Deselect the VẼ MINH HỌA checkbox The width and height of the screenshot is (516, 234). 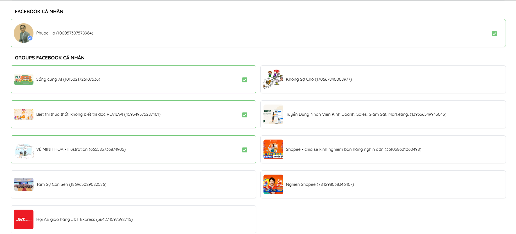coord(245,150)
